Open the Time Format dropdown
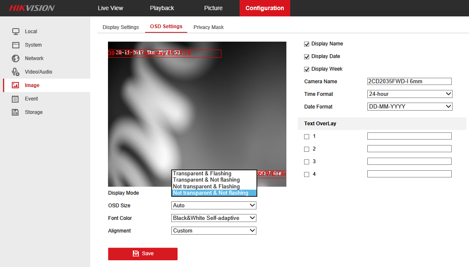469x267 pixels. tap(410, 94)
